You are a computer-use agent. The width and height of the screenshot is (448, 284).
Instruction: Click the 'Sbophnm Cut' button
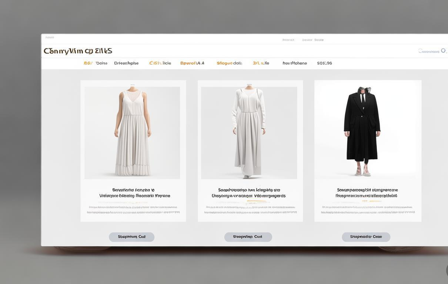pyautogui.click(x=131, y=237)
